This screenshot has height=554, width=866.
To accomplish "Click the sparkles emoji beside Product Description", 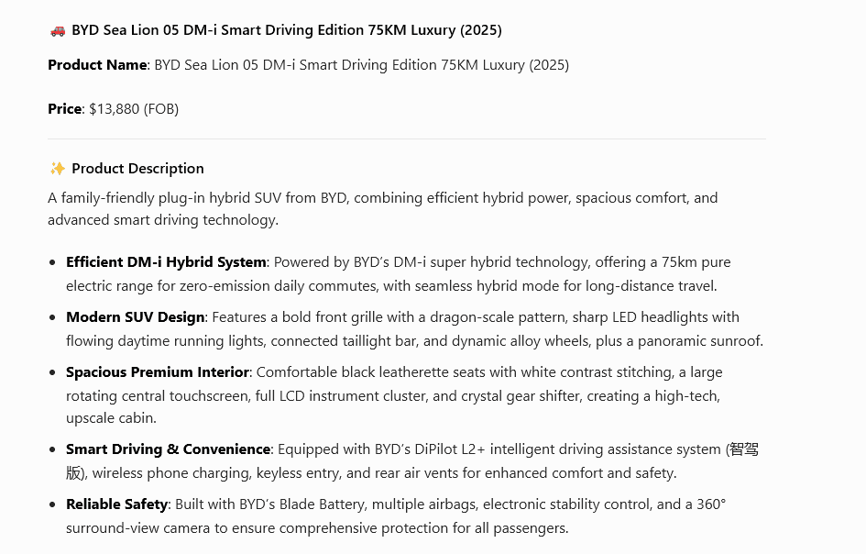I will click(58, 169).
